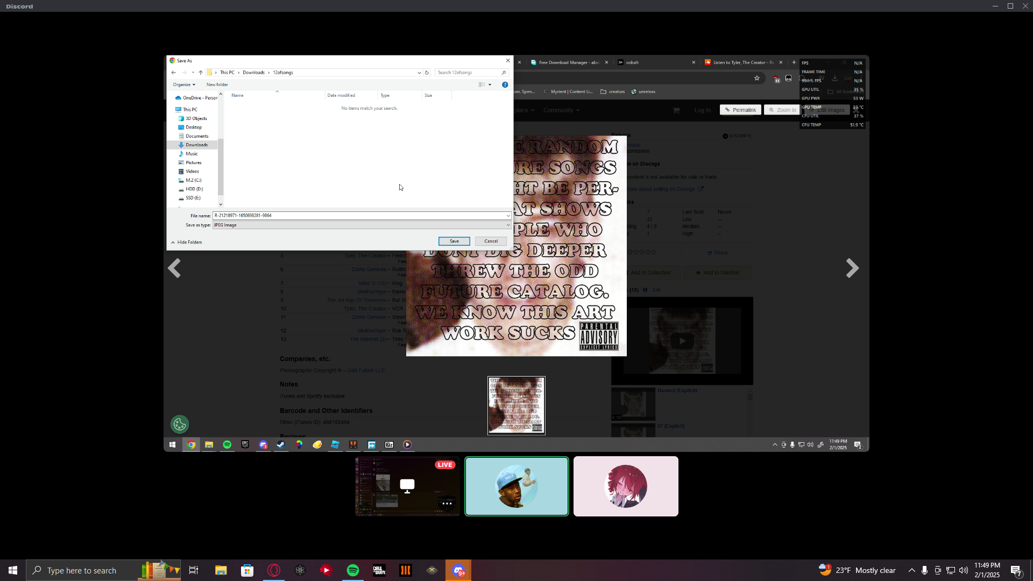The width and height of the screenshot is (1033, 581).
Task: Click New folder in the dialog toolbar
Action: (217, 84)
